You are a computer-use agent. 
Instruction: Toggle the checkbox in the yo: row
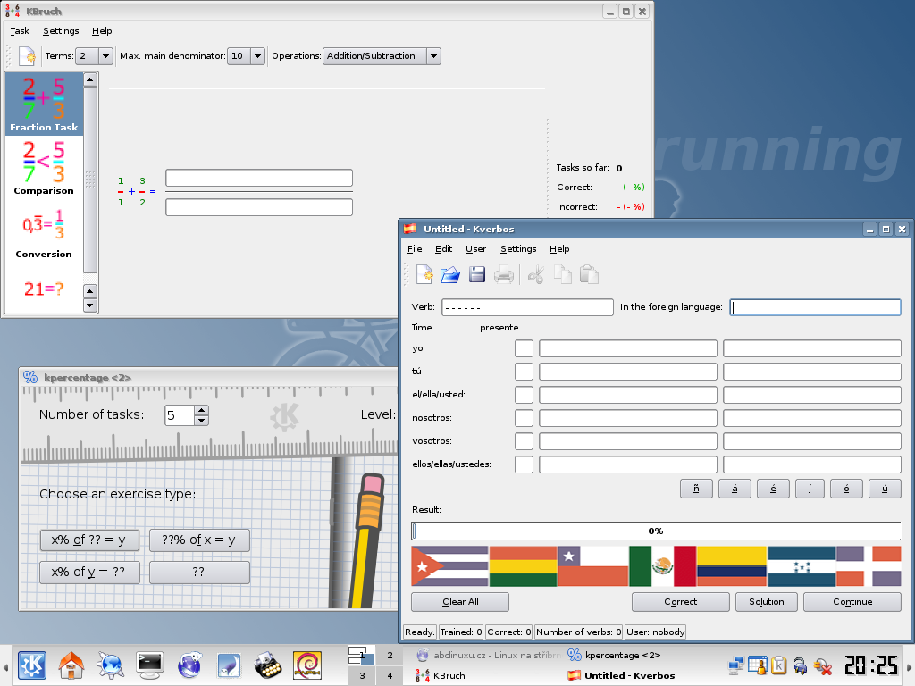point(524,348)
